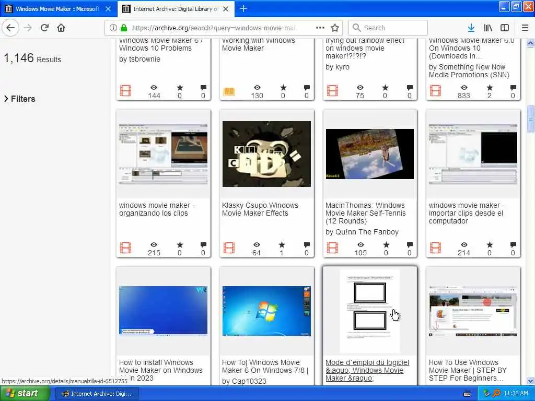This screenshot has width=535, height=401.
Task: Open a new tab with plus button
Action: 243,8
